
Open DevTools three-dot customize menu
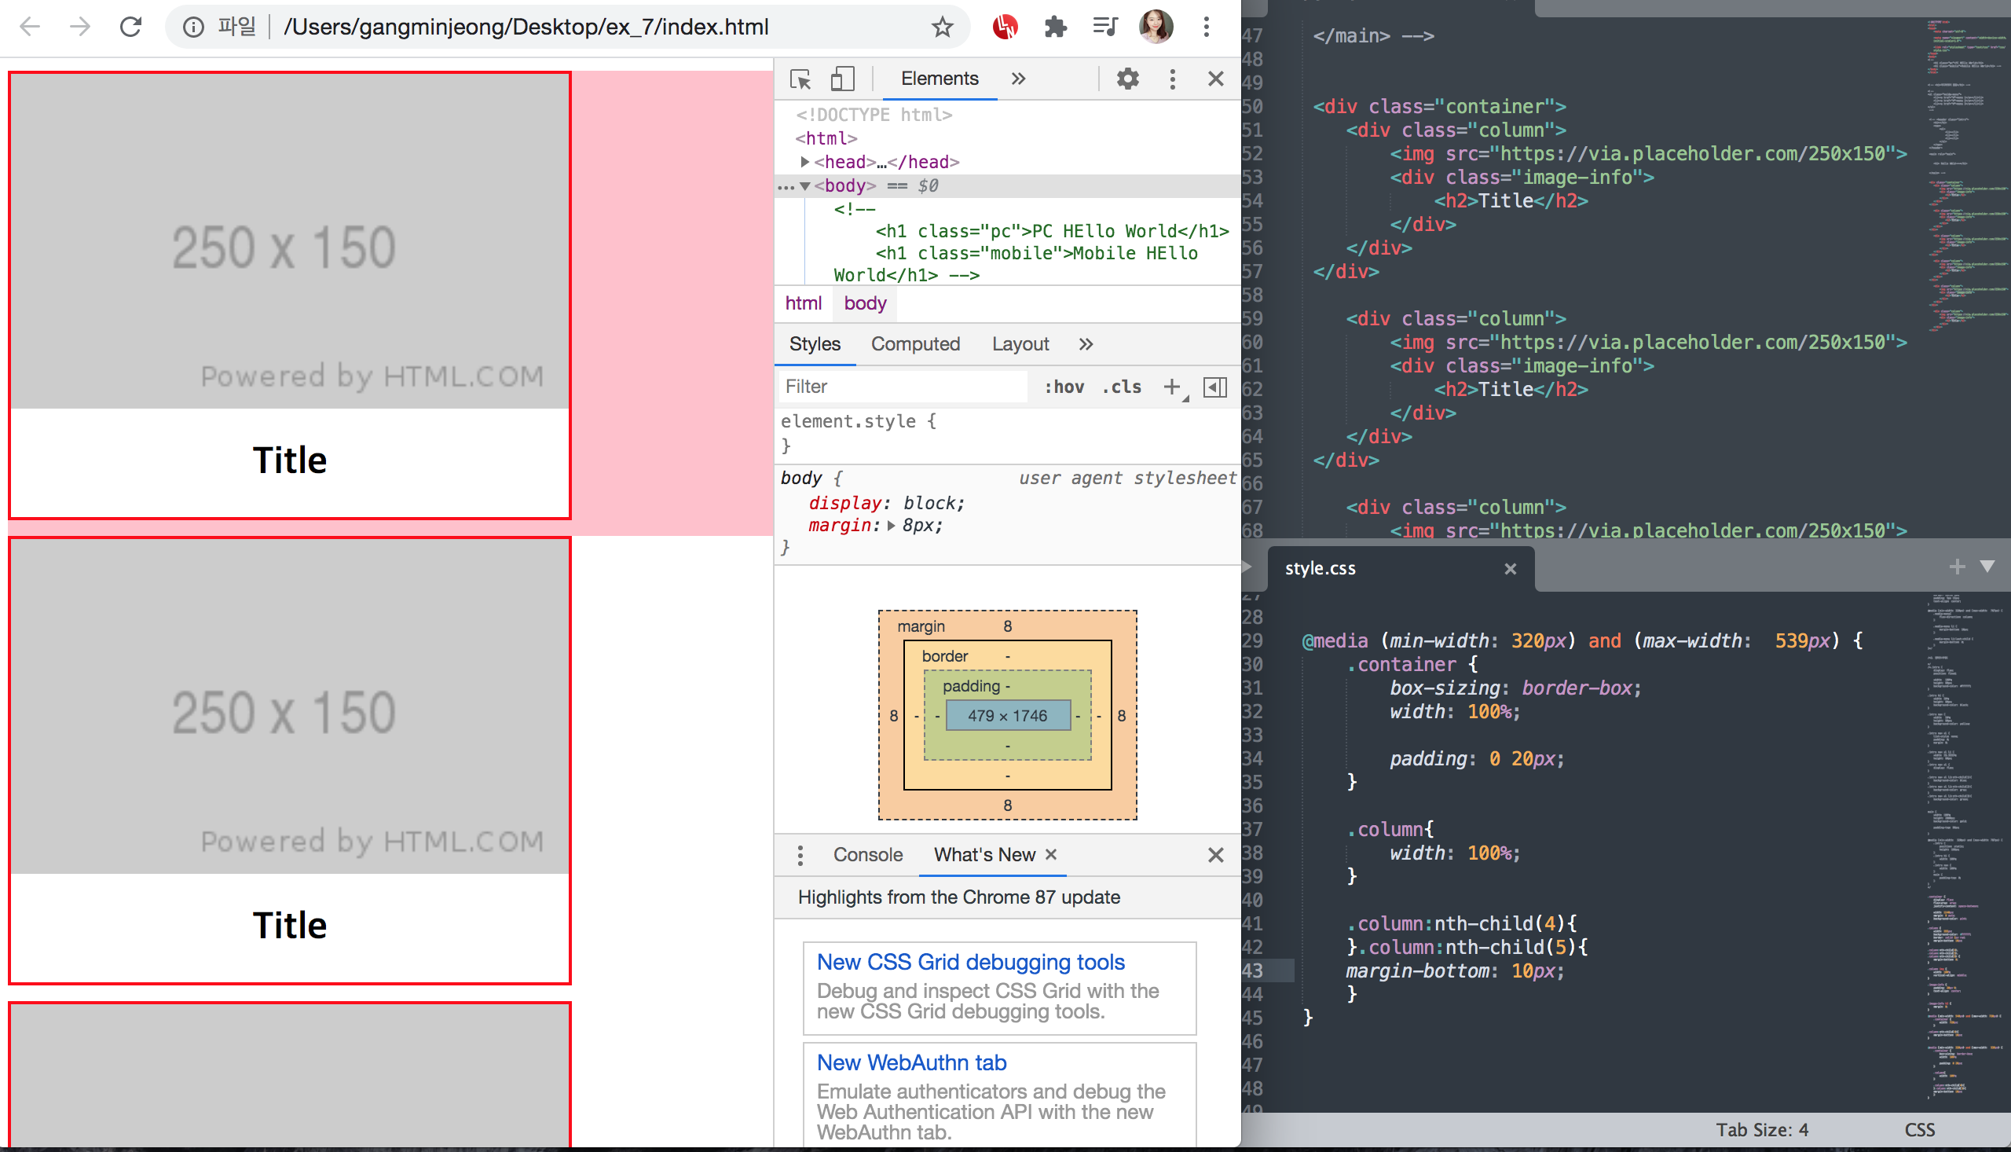click(1172, 79)
